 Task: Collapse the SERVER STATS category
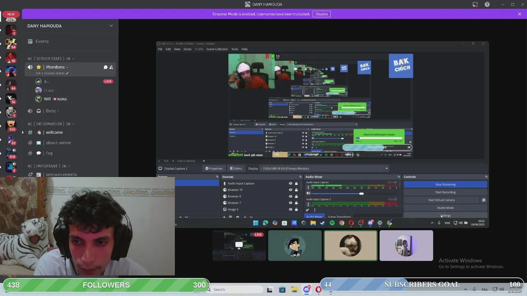point(51,58)
